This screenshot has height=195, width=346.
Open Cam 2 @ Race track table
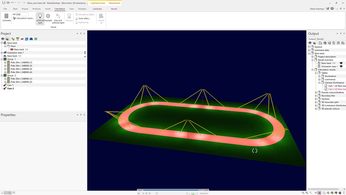pyautogui.click(x=337, y=89)
